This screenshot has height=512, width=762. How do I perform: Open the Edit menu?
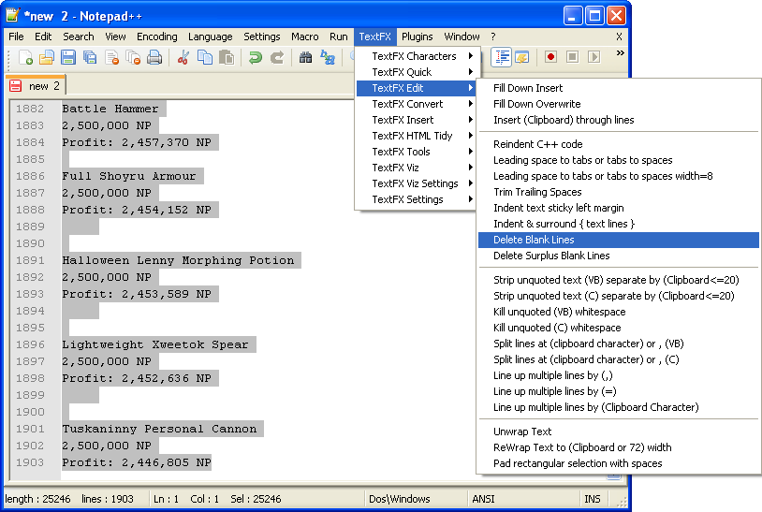click(x=43, y=37)
